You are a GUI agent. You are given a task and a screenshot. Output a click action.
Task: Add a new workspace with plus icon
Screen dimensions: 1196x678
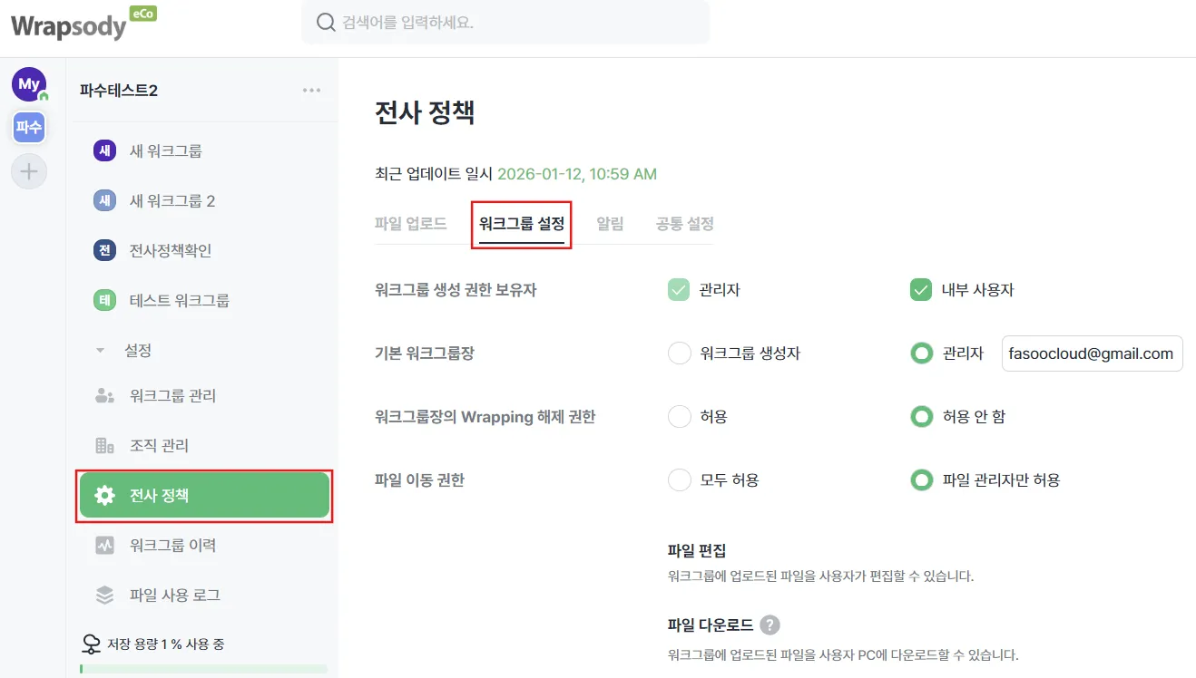point(29,171)
